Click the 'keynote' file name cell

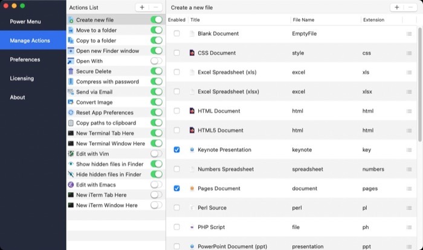coord(302,150)
